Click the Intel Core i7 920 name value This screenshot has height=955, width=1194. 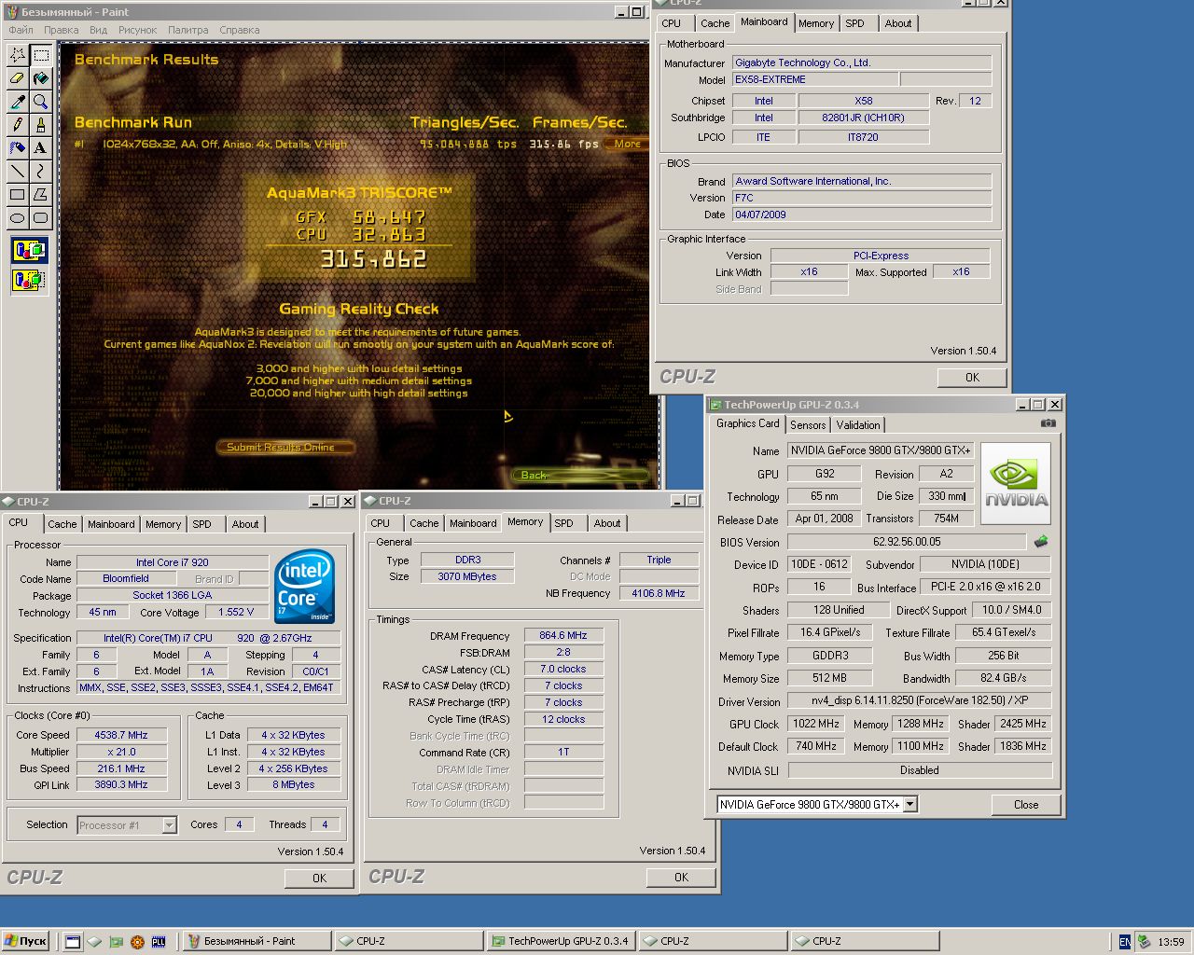point(172,562)
